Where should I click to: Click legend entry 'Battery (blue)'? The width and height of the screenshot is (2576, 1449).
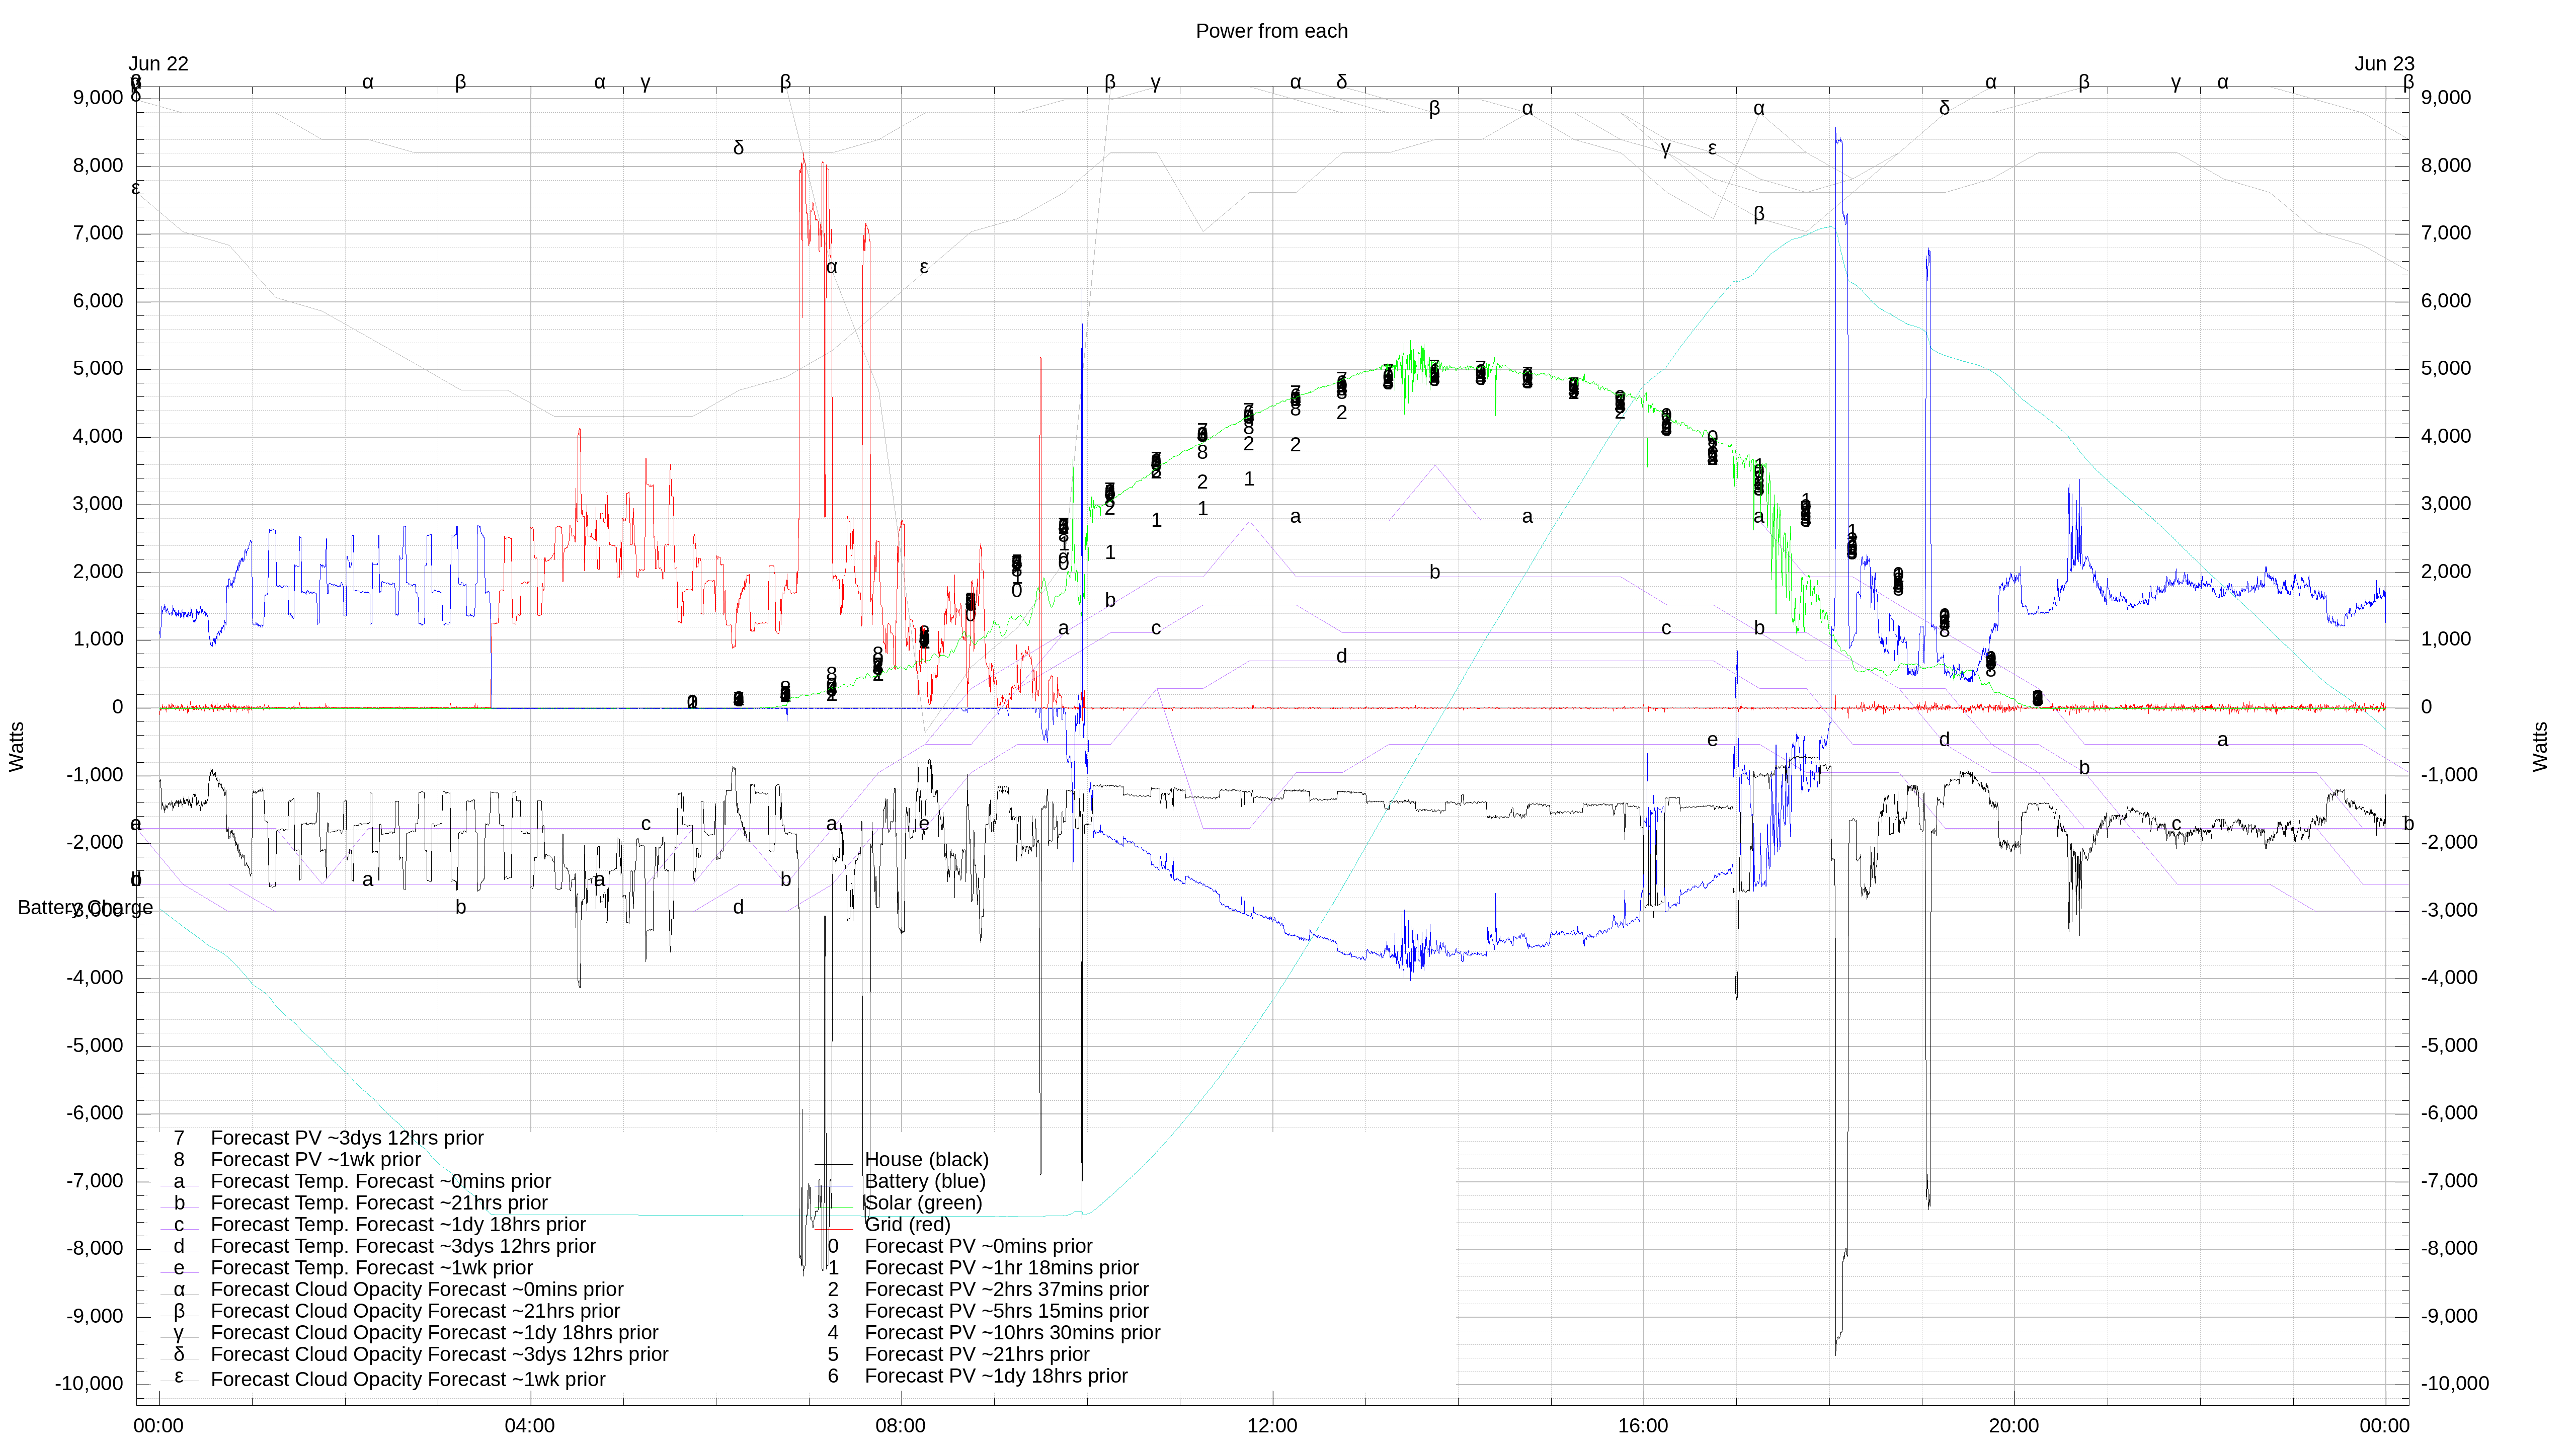925,1181
